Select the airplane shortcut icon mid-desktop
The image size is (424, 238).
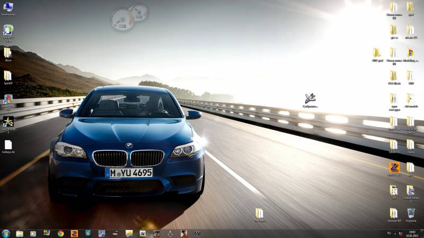tap(310, 100)
